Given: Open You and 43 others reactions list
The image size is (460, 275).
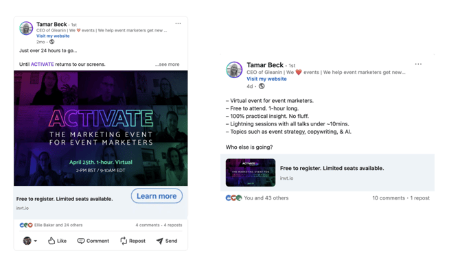Looking at the screenshot, I should (x=266, y=198).
